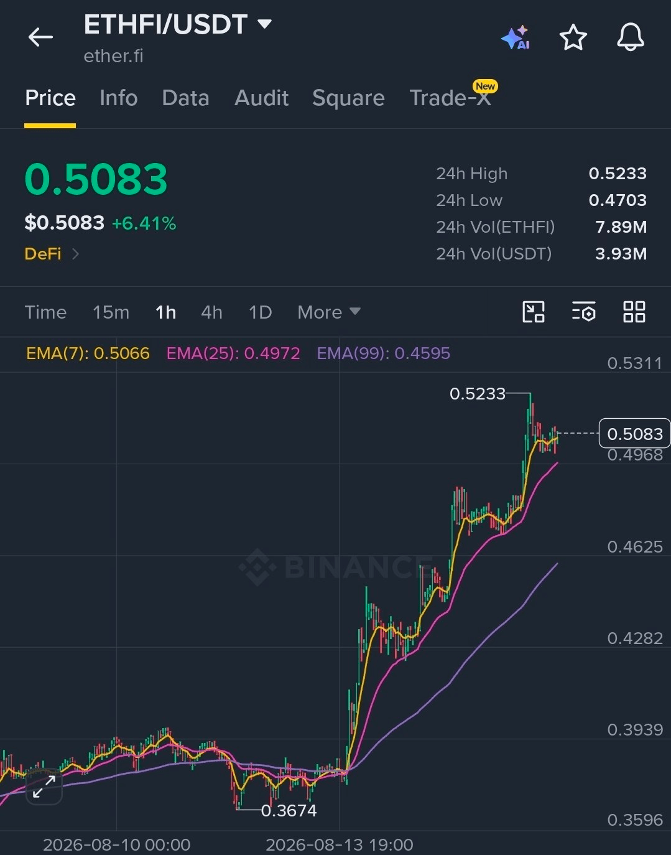Tap the large 0.5083 price
The height and width of the screenshot is (855, 671).
tap(96, 179)
